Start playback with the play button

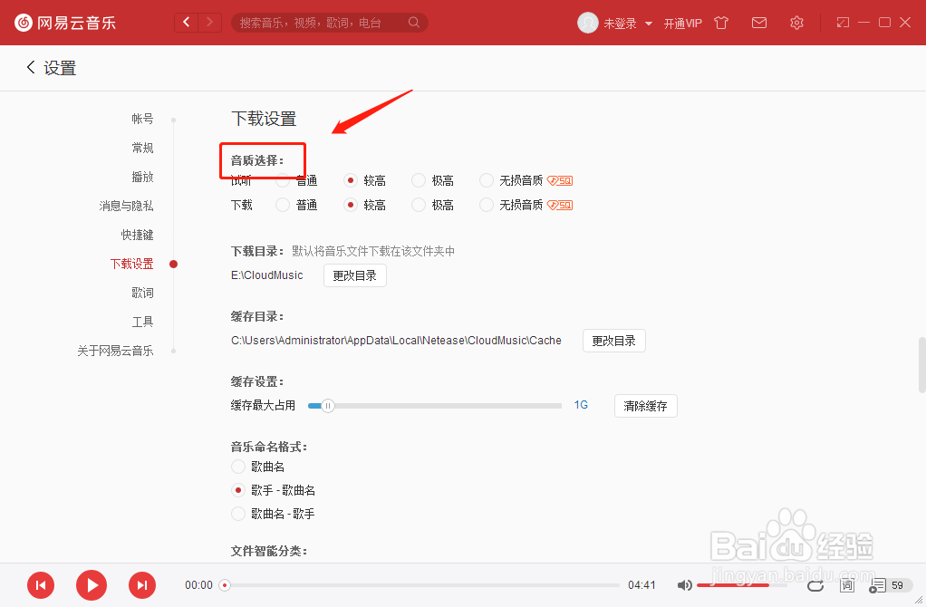click(92, 585)
